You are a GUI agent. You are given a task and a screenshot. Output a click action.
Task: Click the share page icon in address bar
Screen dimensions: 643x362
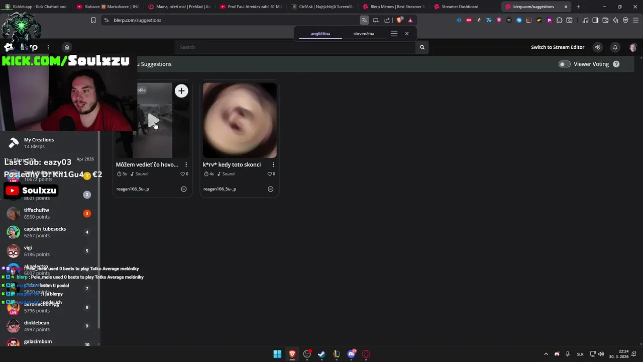[387, 20]
